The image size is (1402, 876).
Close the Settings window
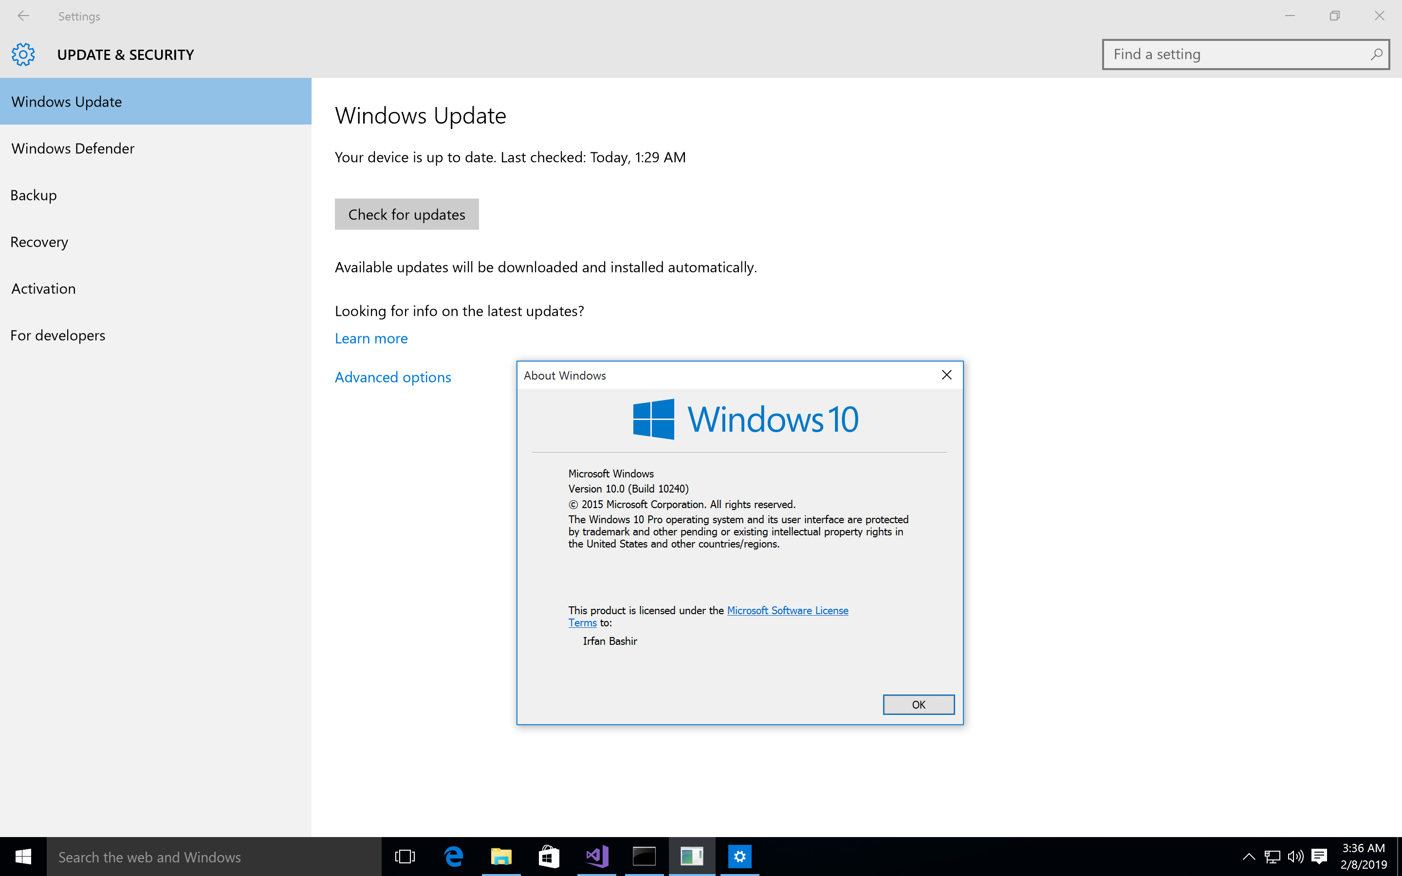point(1380,16)
